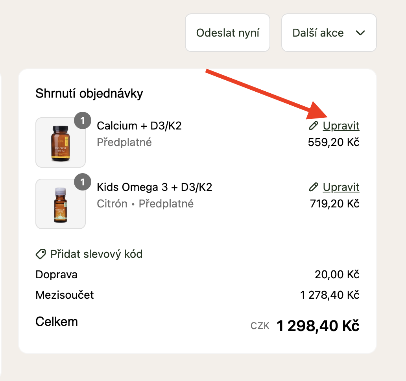Click the Kids Omega 3 + D3/K2 name
The height and width of the screenshot is (381, 406).
(x=154, y=187)
